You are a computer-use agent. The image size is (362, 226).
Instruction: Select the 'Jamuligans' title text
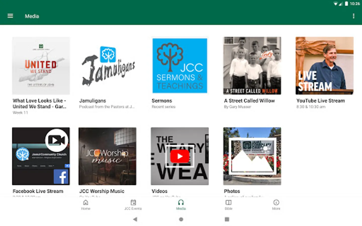(x=93, y=101)
